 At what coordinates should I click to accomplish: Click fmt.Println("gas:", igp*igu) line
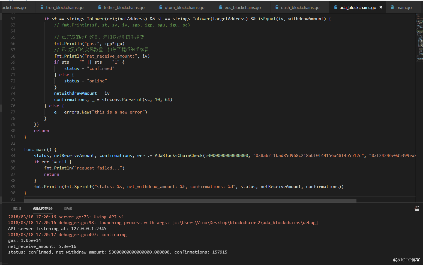[89, 44]
